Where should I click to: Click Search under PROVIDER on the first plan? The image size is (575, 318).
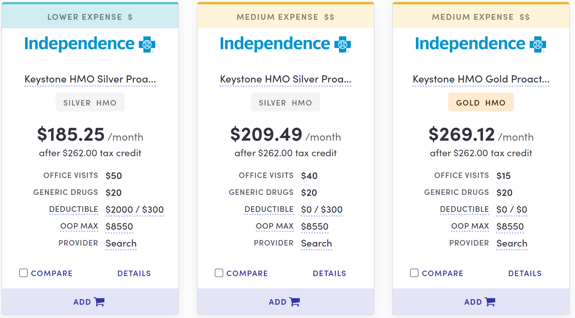(121, 243)
